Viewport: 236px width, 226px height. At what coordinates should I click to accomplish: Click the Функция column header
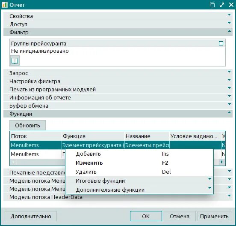tap(93, 136)
